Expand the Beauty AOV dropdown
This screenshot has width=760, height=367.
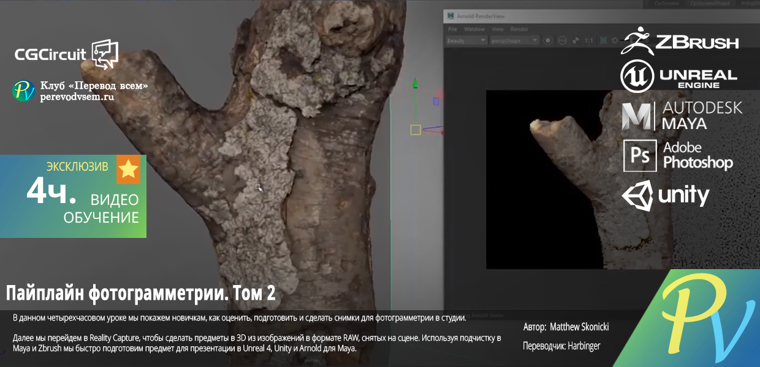point(467,40)
